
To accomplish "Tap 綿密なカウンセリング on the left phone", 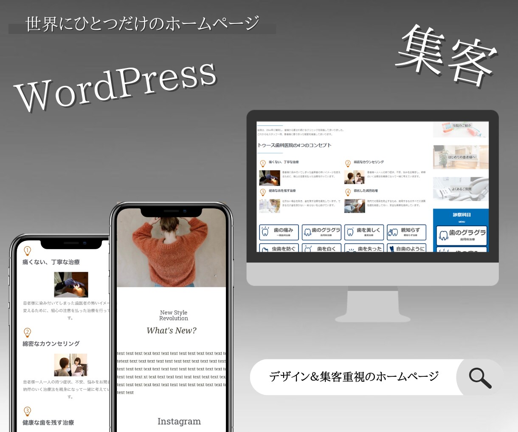I will click(x=51, y=344).
